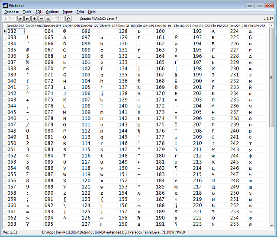Post the edit with checkmark icon
Screen dimensions: 277x237
(x=55, y=19)
